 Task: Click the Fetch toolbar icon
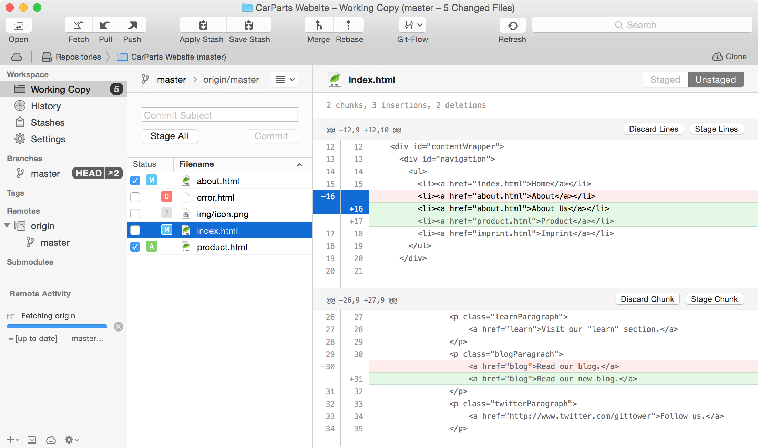79,25
